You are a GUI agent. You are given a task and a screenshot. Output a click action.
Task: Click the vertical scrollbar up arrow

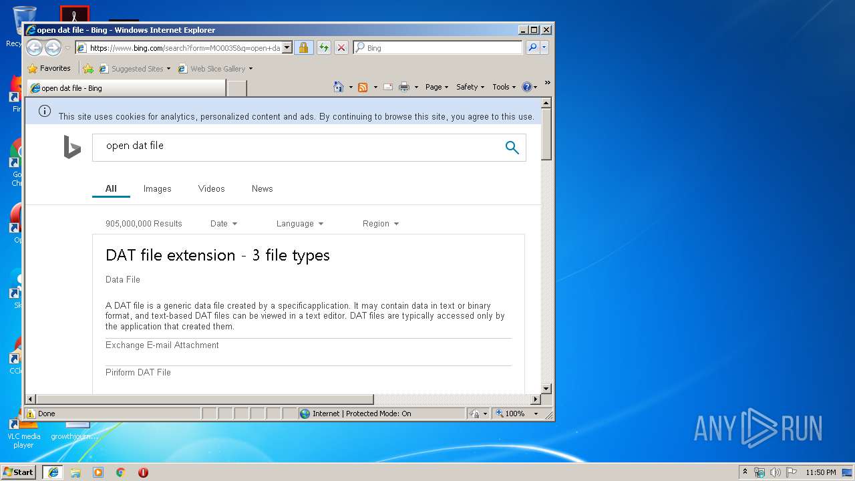click(546, 103)
